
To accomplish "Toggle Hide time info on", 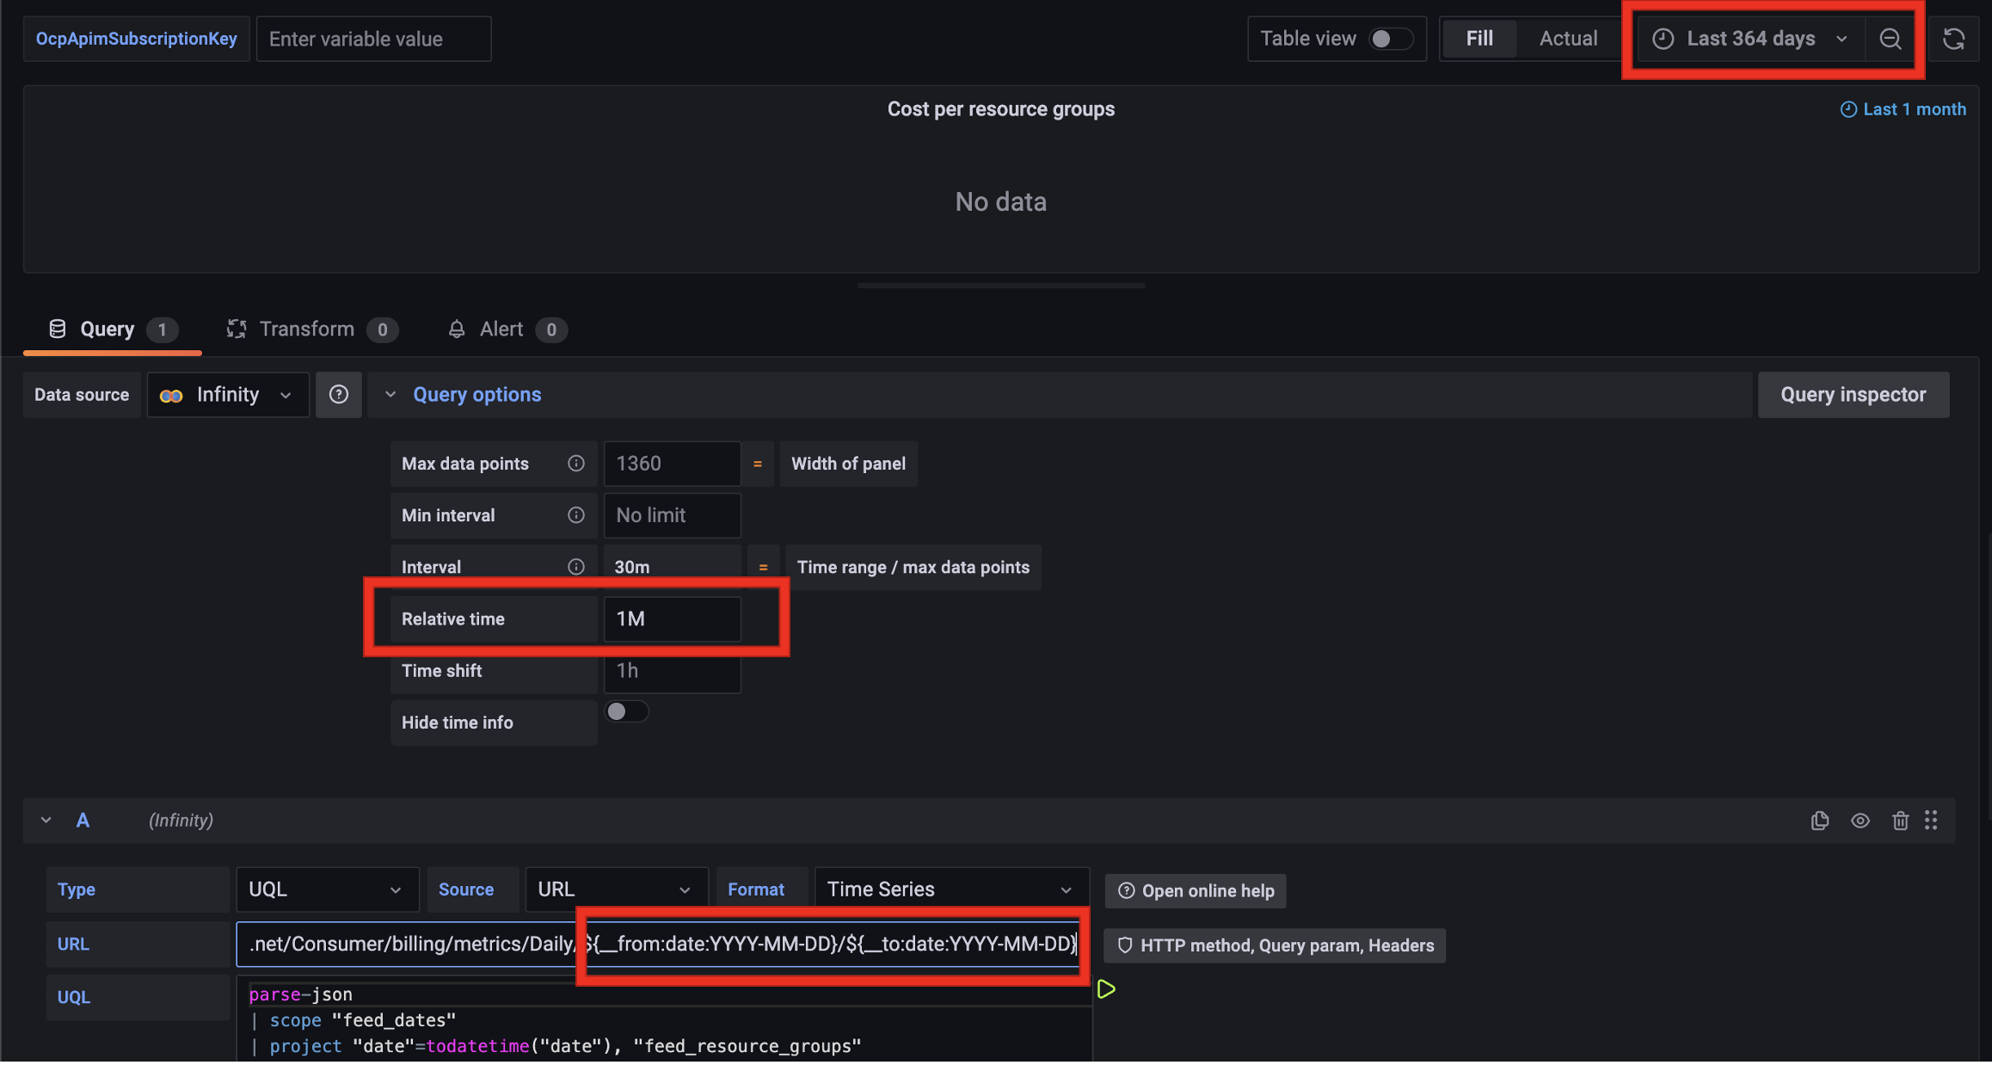I will tap(627, 711).
